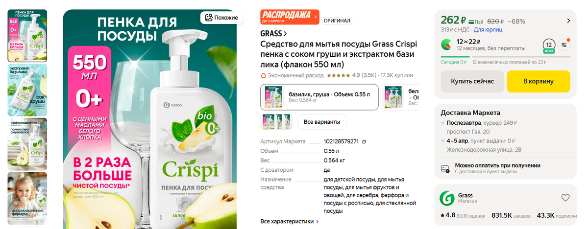Click the Для юрлиц link

pos(488,29)
